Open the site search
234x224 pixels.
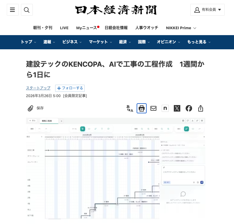pos(27,10)
